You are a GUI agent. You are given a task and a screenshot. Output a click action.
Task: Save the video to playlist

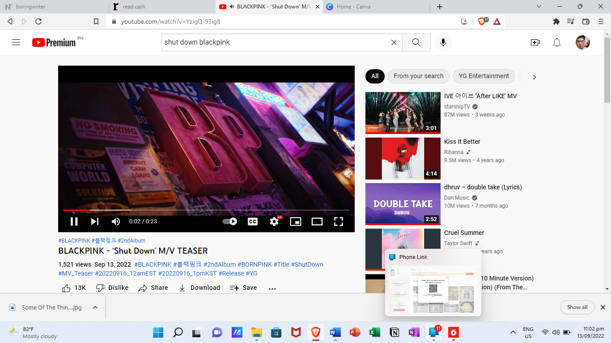pyautogui.click(x=243, y=288)
